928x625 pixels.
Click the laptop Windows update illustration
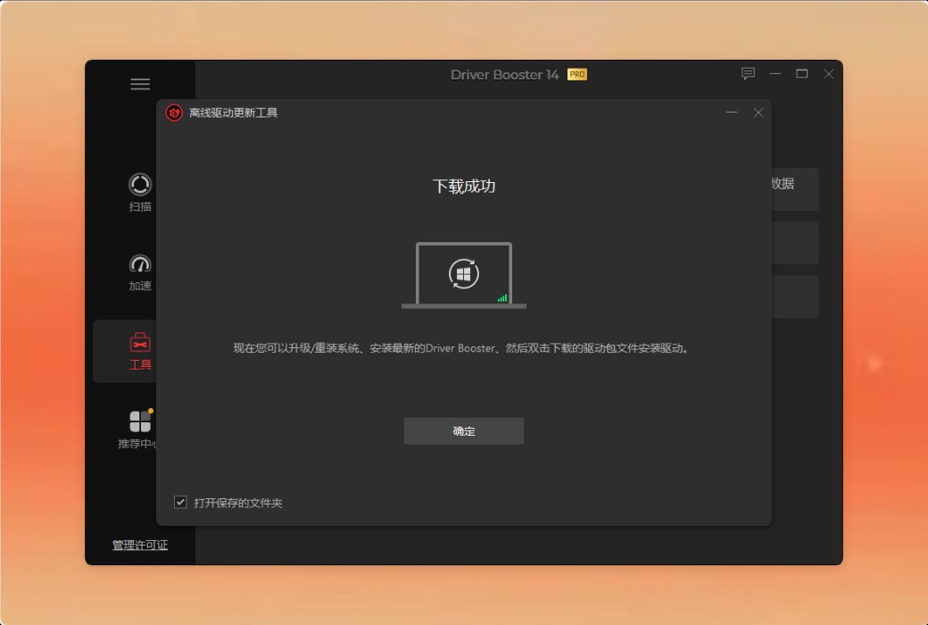(x=464, y=276)
